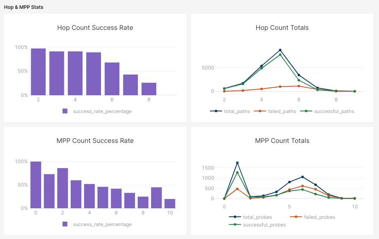Click the total_paths peak point at hop 5
Screen dimensions: 379x239
280,50
